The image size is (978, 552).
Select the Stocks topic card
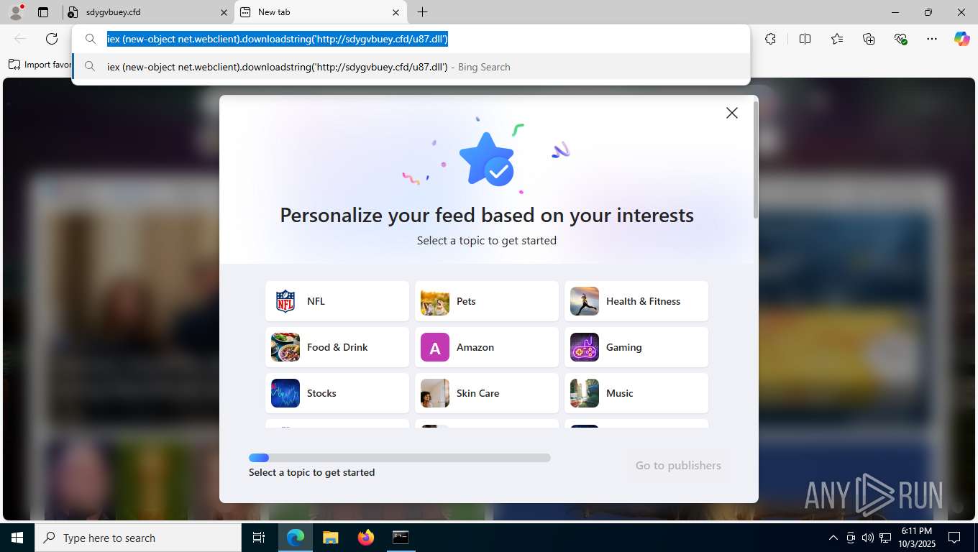pos(337,393)
